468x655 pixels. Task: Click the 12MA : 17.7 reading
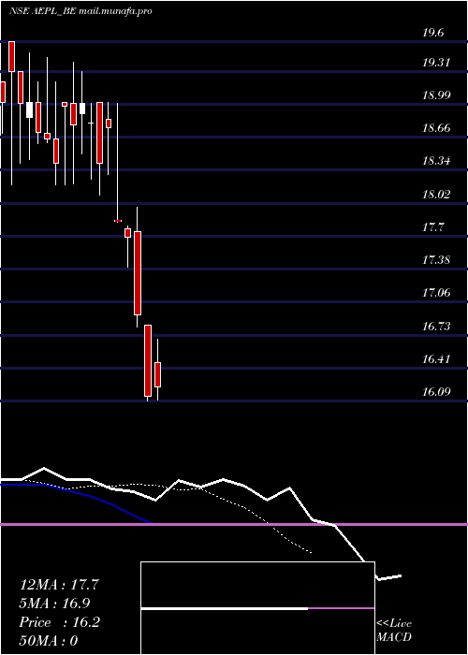[x=59, y=585]
